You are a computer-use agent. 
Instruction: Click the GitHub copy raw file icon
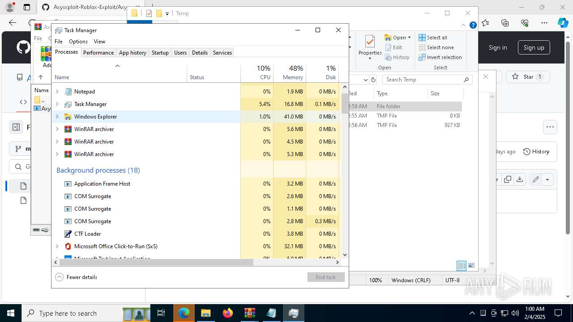507,179
